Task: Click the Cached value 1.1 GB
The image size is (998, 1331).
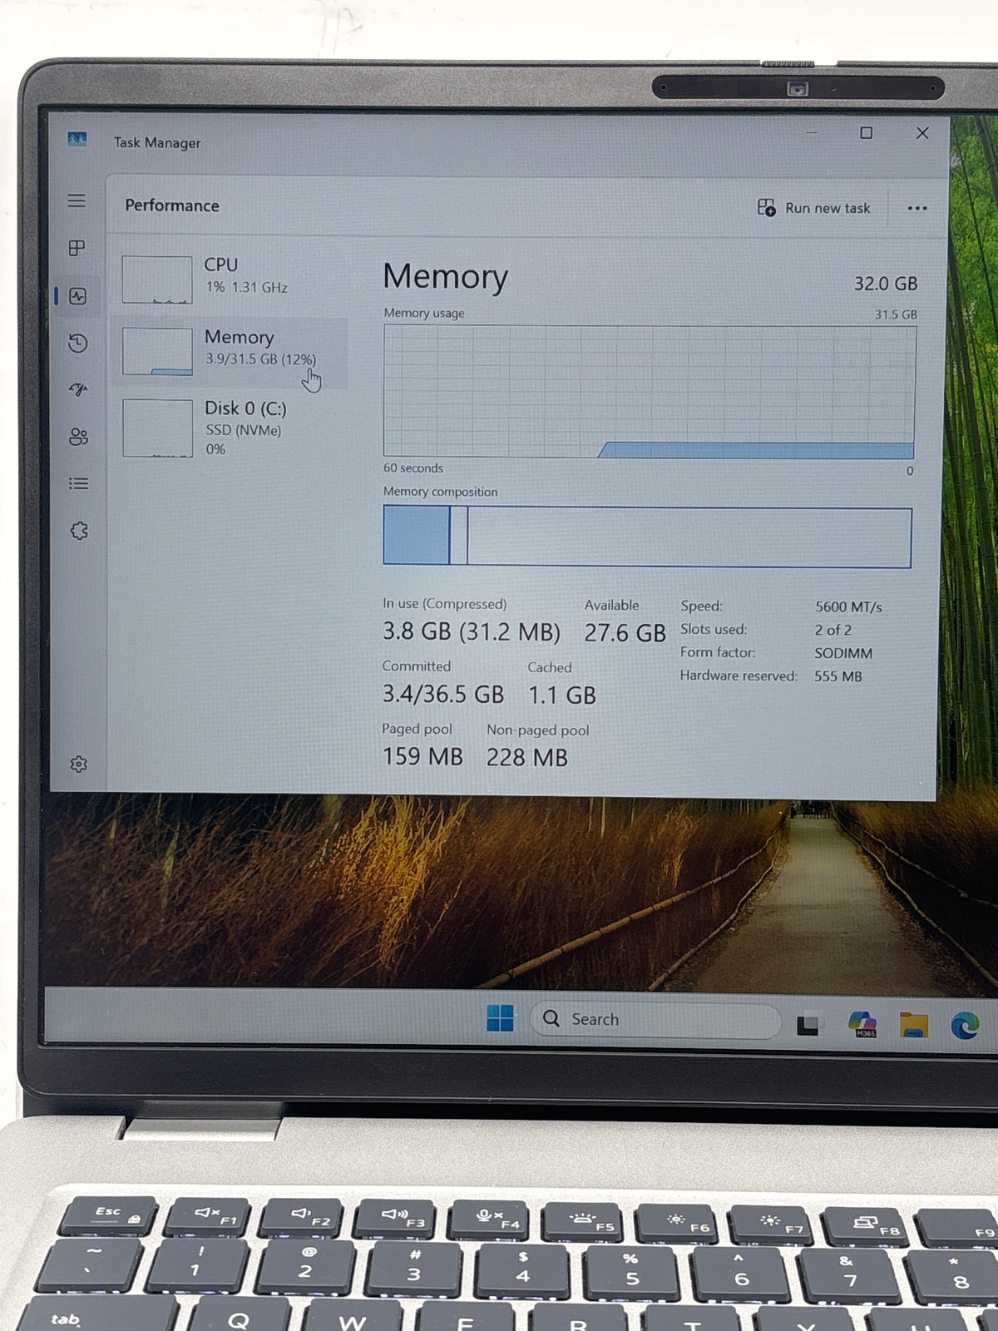Action: 562,695
